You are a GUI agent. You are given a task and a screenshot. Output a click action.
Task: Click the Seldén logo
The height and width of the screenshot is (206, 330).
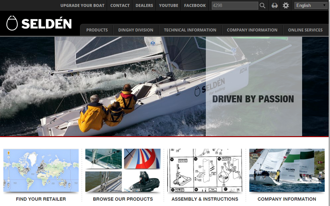tap(39, 24)
